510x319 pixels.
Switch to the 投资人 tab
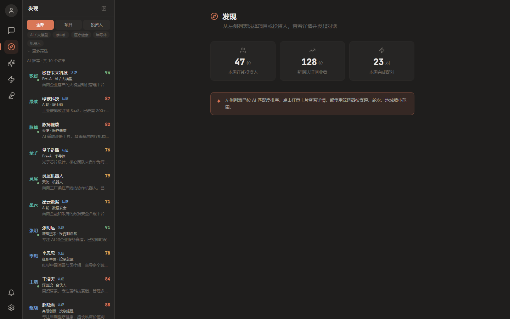pos(97,25)
